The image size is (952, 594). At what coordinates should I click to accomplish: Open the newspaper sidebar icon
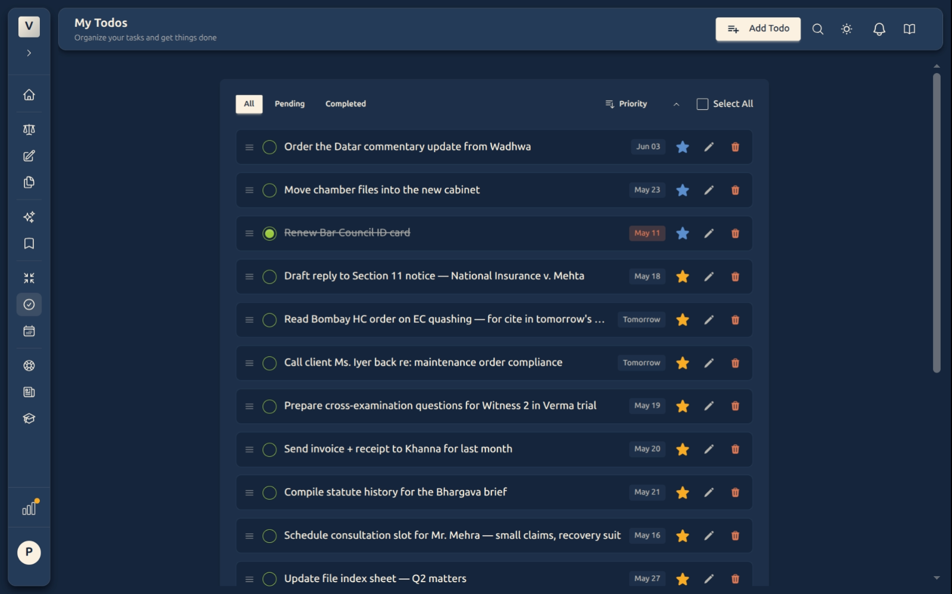pyautogui.click(x=29, y=392)
